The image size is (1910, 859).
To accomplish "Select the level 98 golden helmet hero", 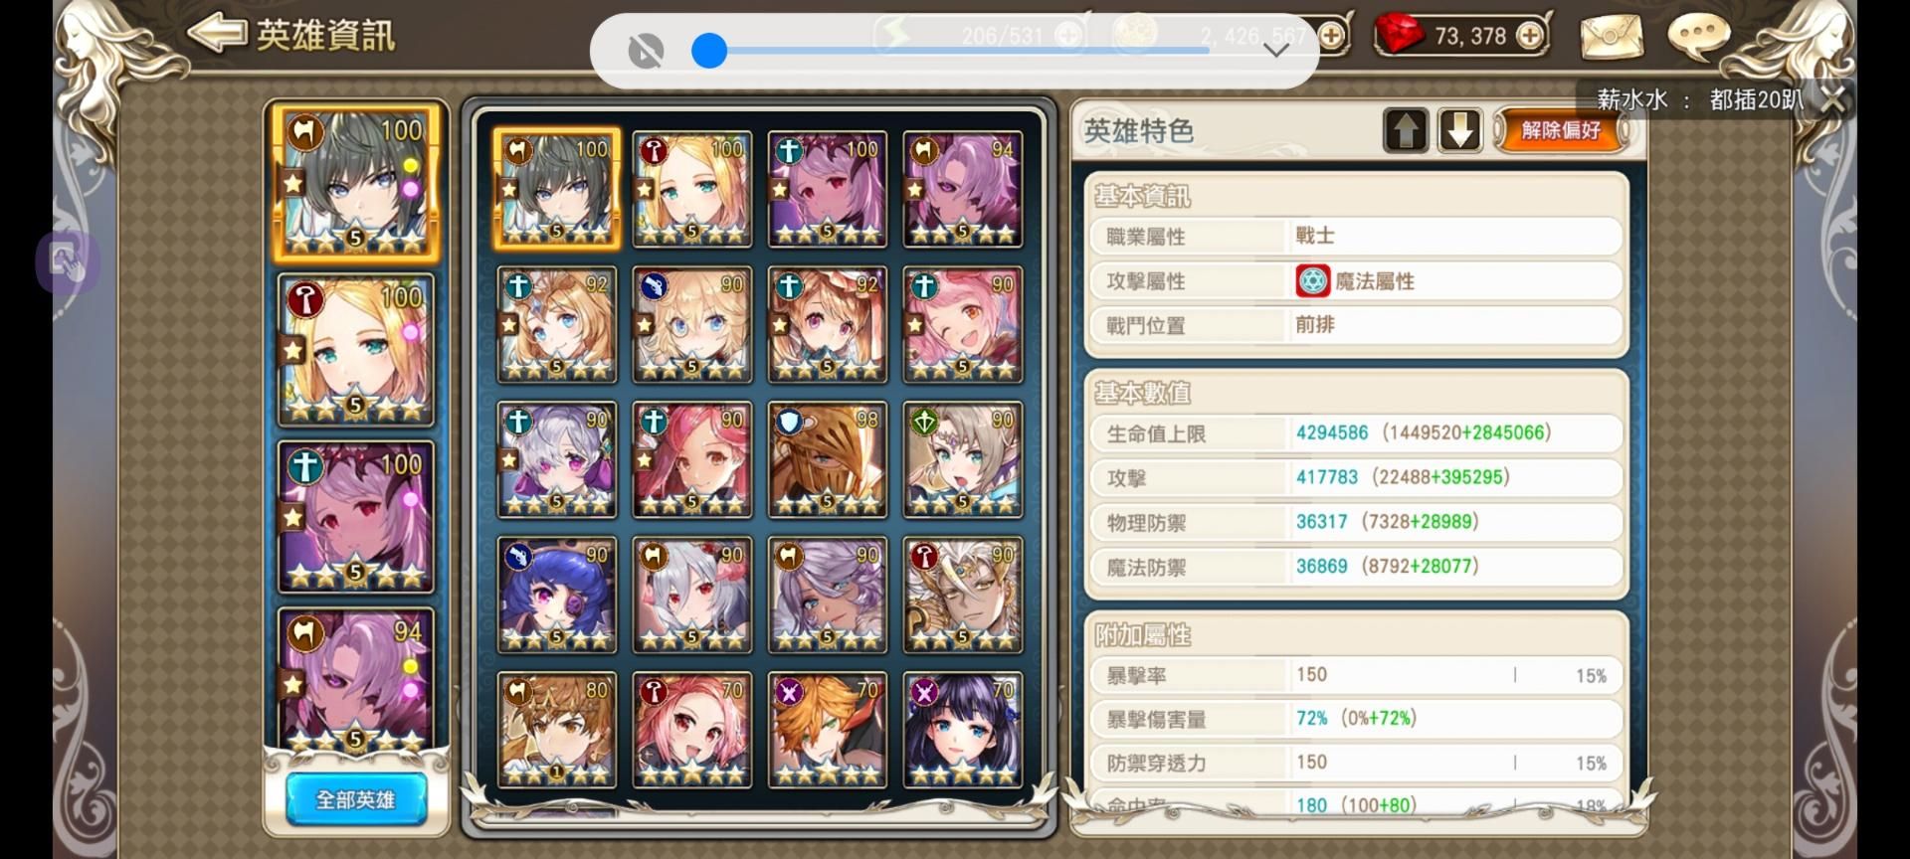I will (x=827, y=459).
